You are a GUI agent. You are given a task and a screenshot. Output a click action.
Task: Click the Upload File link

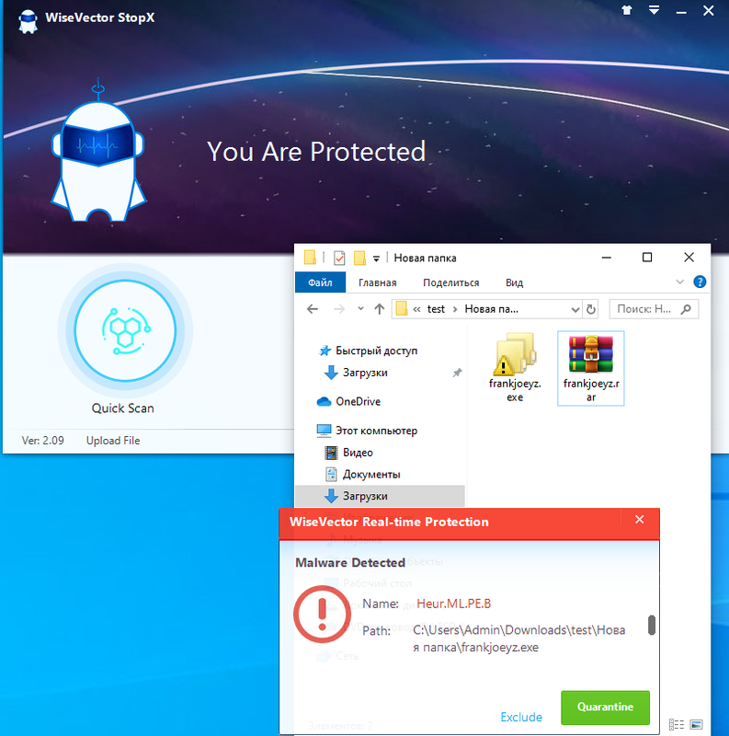coord(113,441)
